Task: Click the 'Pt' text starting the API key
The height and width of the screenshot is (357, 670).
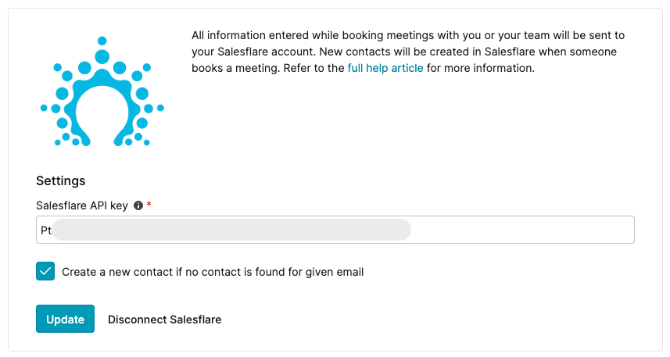Action: pyautogui.click(x=45, y=230)
